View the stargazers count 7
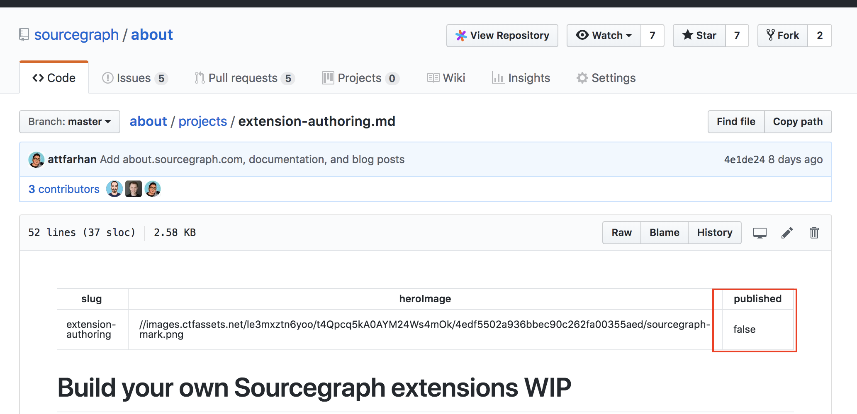857x414 pixels. point(737,36)
